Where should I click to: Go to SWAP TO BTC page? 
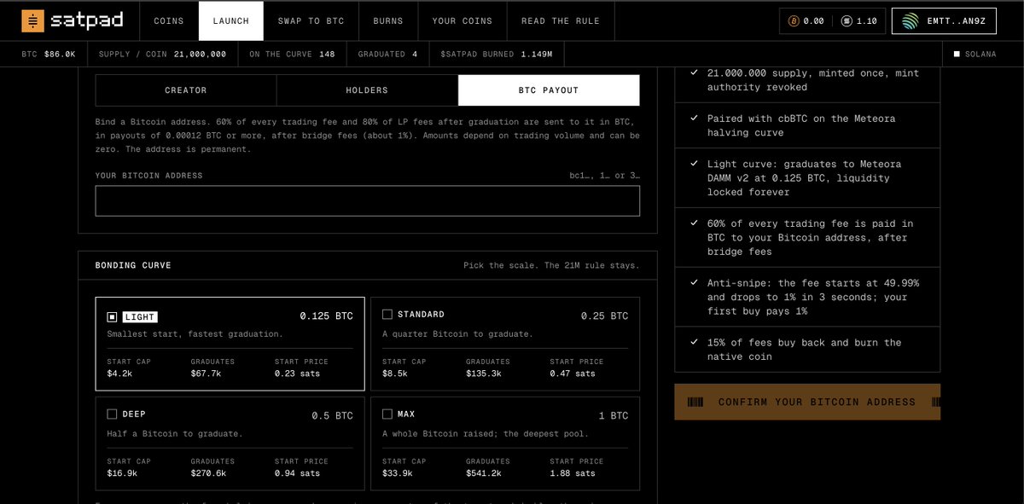point(311,20)
